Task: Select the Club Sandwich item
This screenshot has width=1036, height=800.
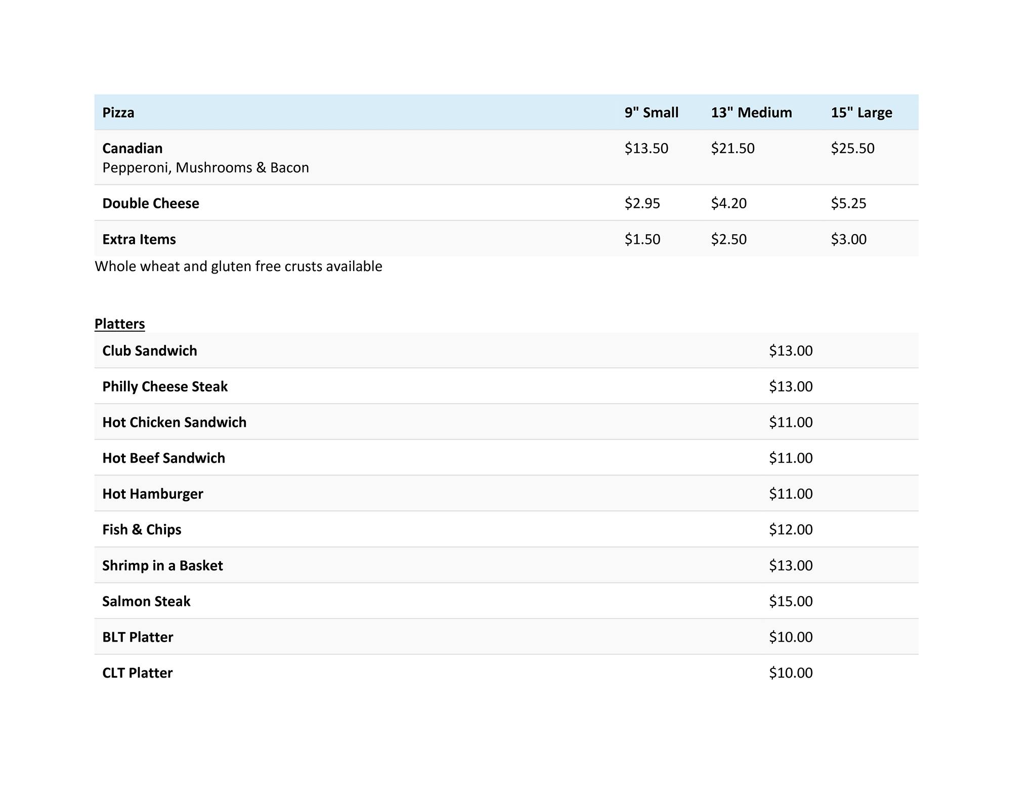Action: (150, 351)
